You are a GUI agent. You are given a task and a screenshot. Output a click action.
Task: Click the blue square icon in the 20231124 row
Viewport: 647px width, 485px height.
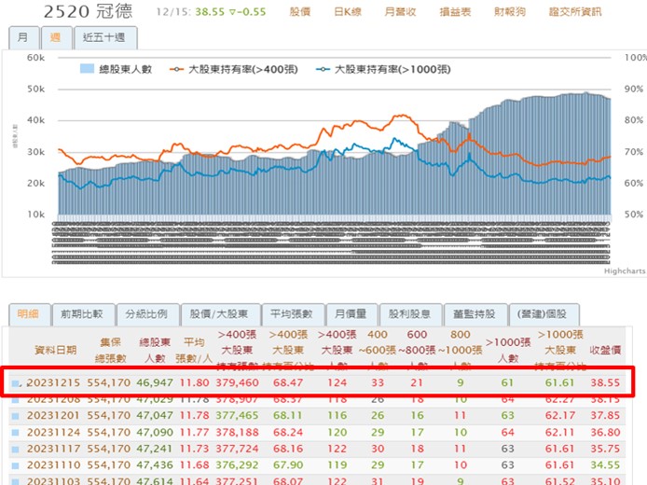pos(15,433)
